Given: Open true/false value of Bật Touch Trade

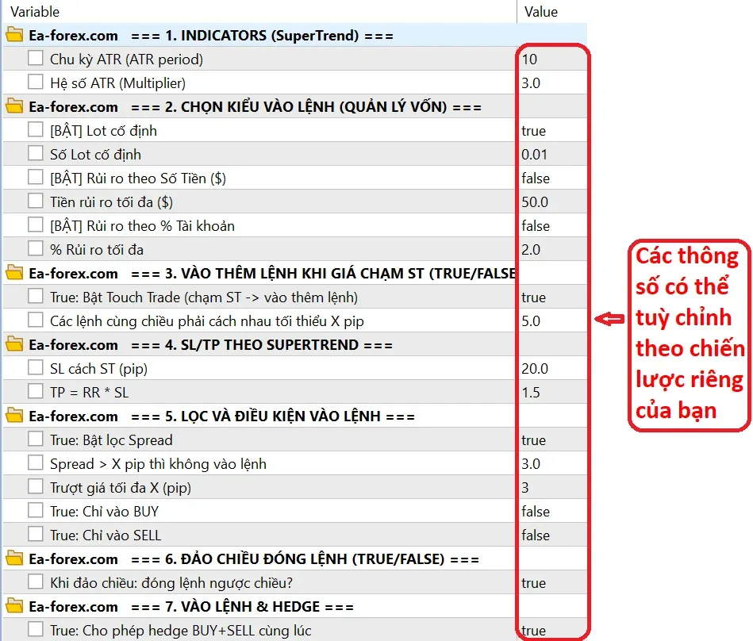Looking at the screenshot, I should pyautogui.click(x=551, y=297).
